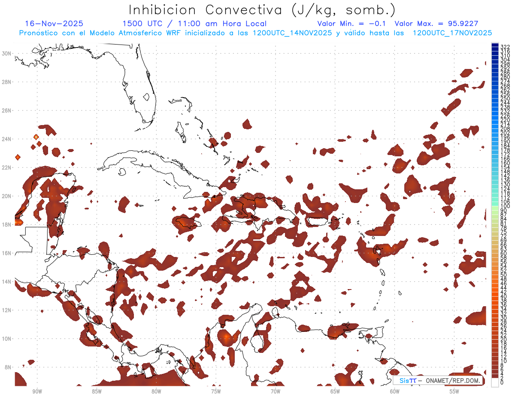
Task: Click the 26N latitude label
Action: pyautogui.click(x=7, y=110)
